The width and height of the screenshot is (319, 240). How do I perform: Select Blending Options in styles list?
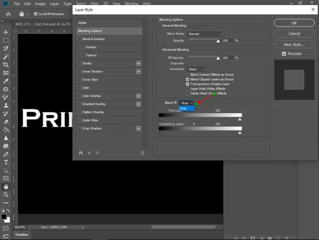point(109,31)
